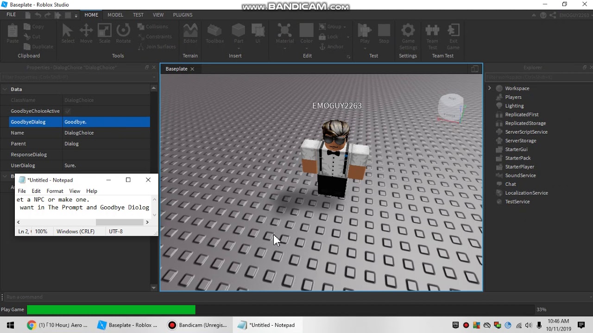Select SoundService in Explorer

coord(520,175)
